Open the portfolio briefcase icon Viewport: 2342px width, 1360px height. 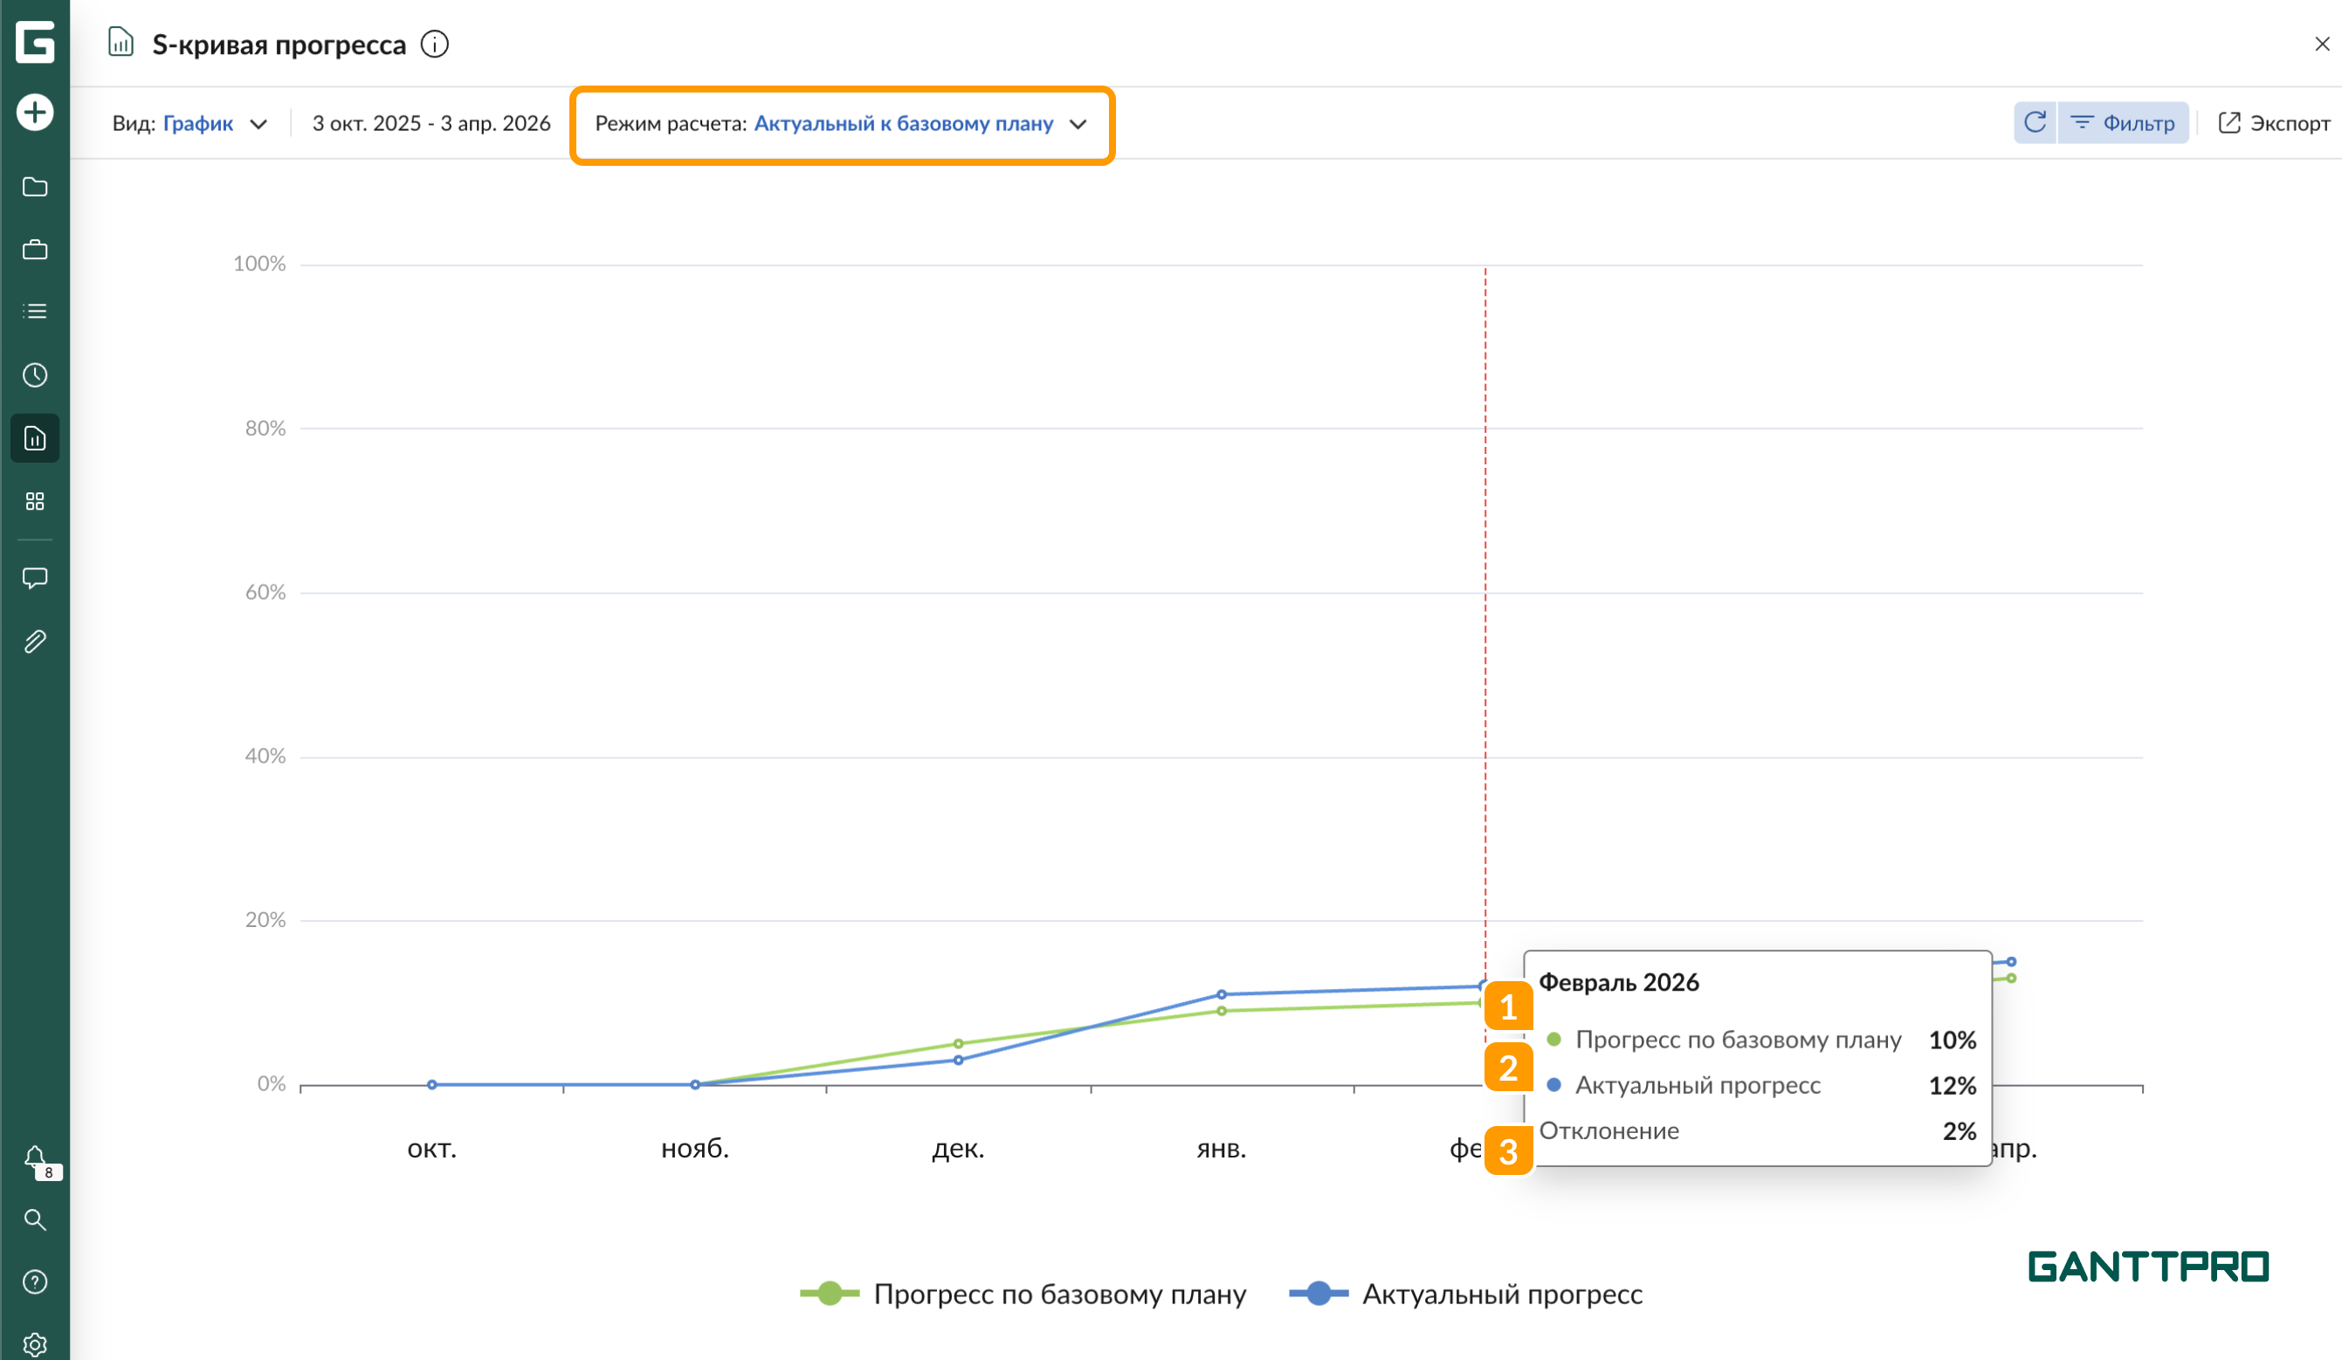coord(34,249)
